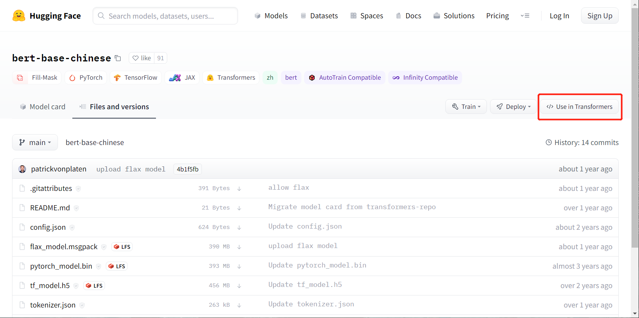Click the file icon beside pytorch_model.bin
Screen dimensions: 639x318
22,266
